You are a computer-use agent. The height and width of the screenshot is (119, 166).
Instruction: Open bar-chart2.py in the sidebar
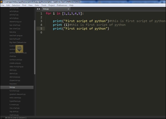pyautogui.click(x=15, y=28)
